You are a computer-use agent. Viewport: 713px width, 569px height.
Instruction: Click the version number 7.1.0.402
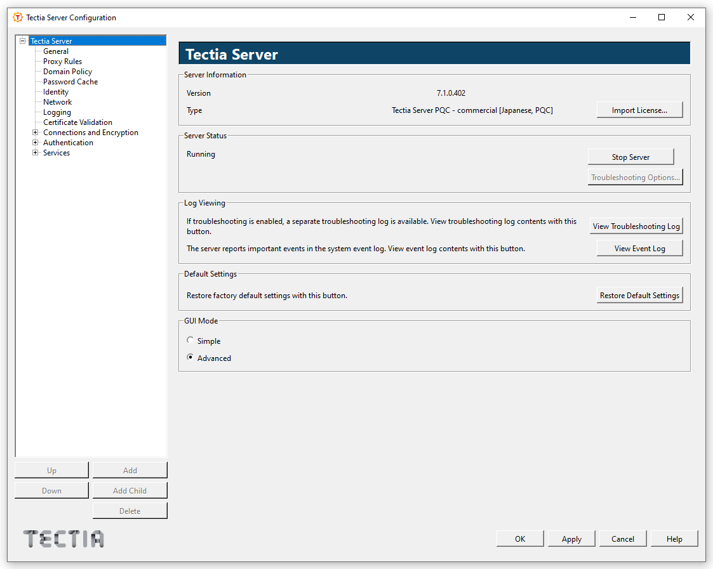451,93
